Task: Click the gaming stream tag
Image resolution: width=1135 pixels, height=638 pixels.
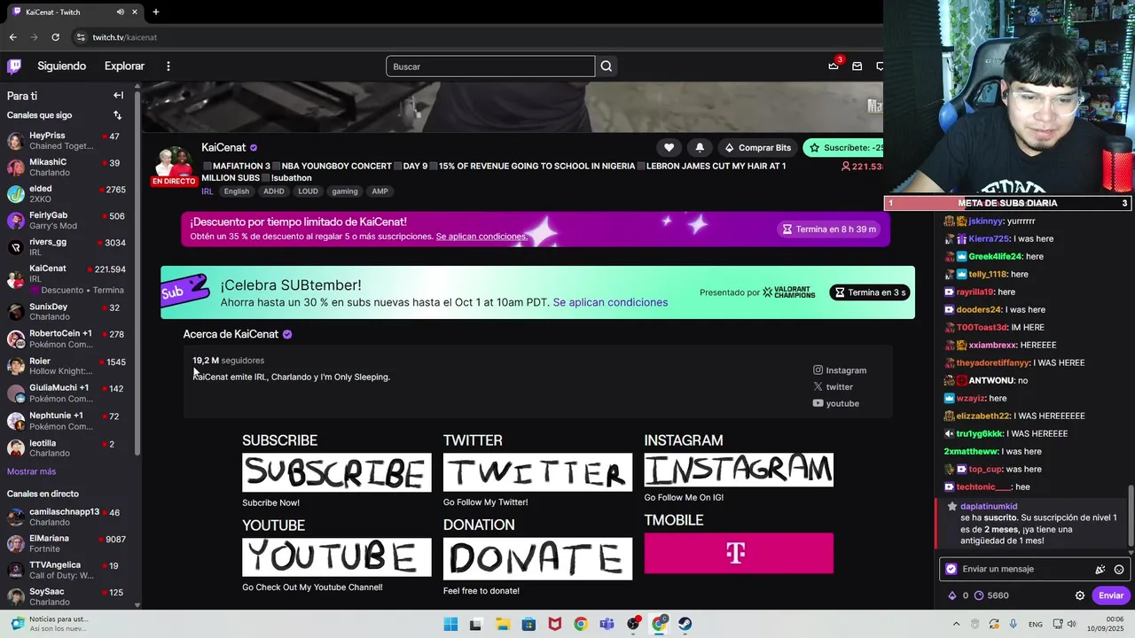Action: [345, 191]
